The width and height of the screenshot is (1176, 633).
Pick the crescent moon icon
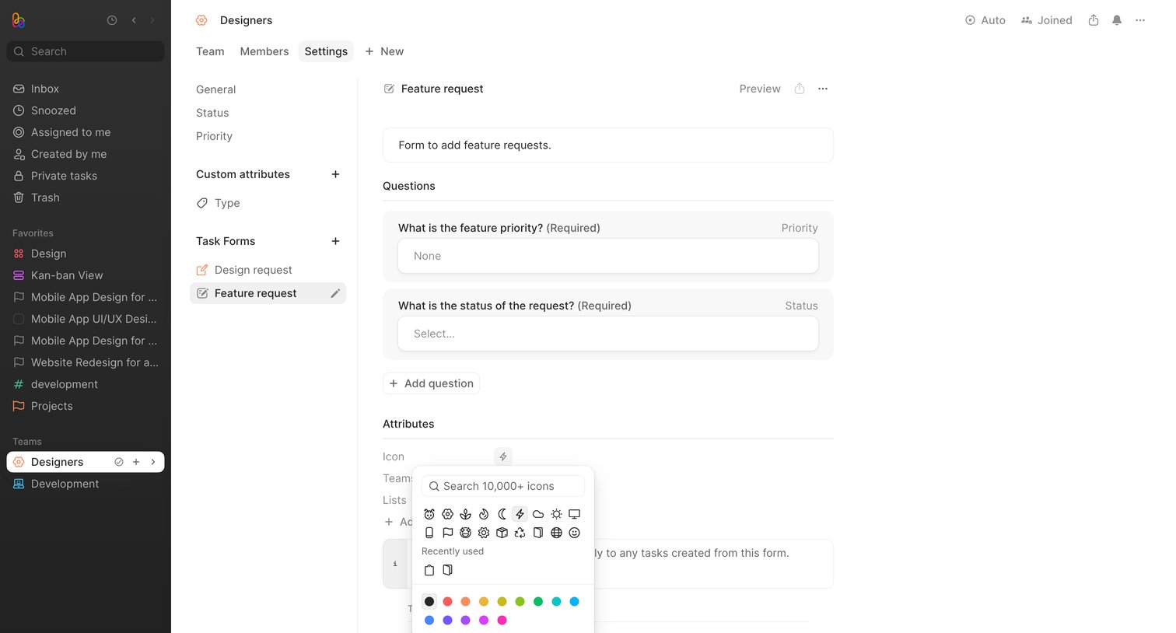coord(502,514)
